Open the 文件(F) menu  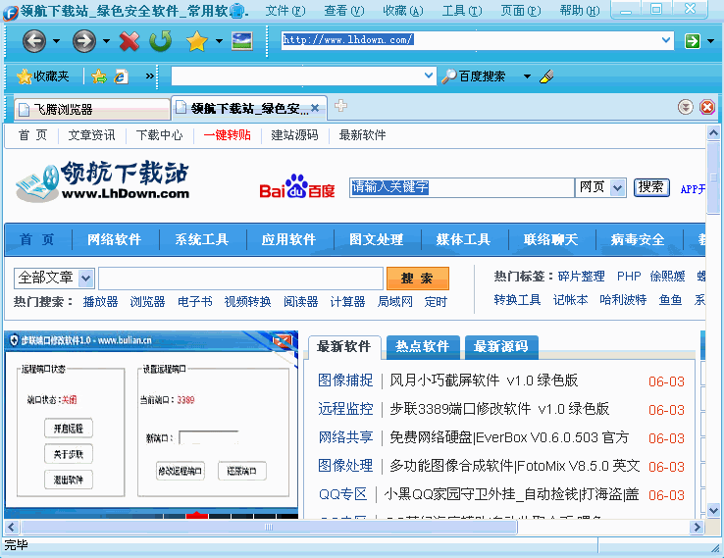(285, 11)
